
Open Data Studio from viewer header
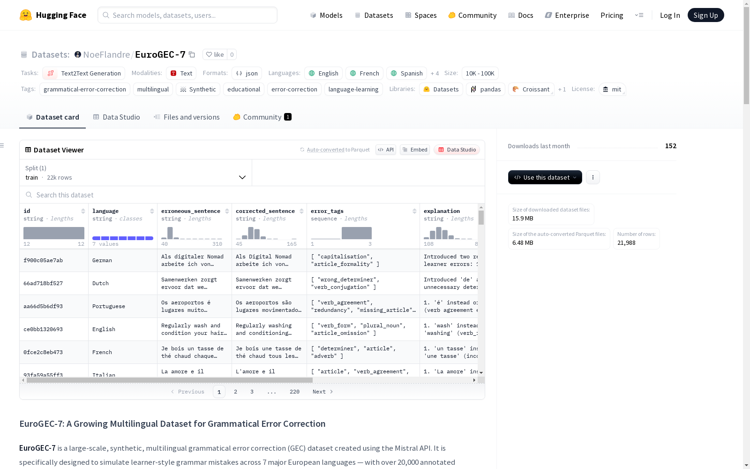coord(457,150)
